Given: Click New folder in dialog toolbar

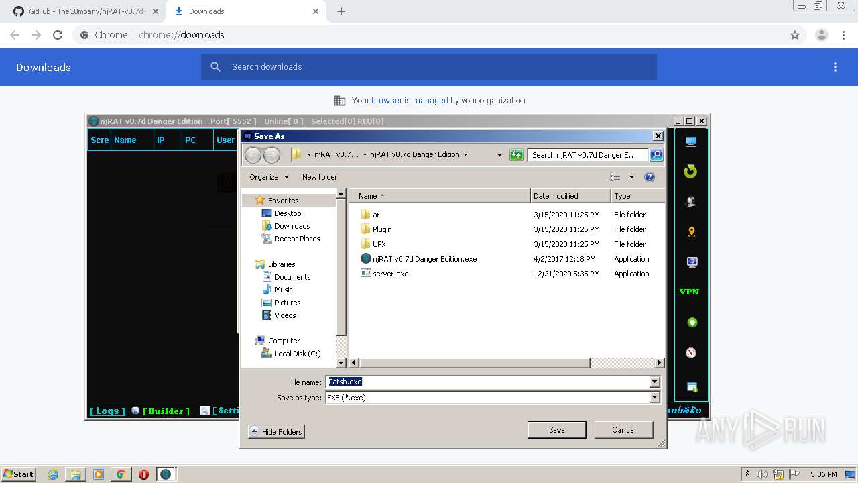Looking at the screenshot, I should point(320,177).
